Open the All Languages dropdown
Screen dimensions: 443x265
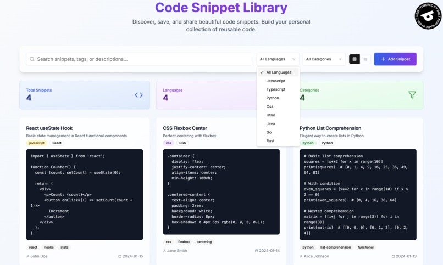[278, 59]
